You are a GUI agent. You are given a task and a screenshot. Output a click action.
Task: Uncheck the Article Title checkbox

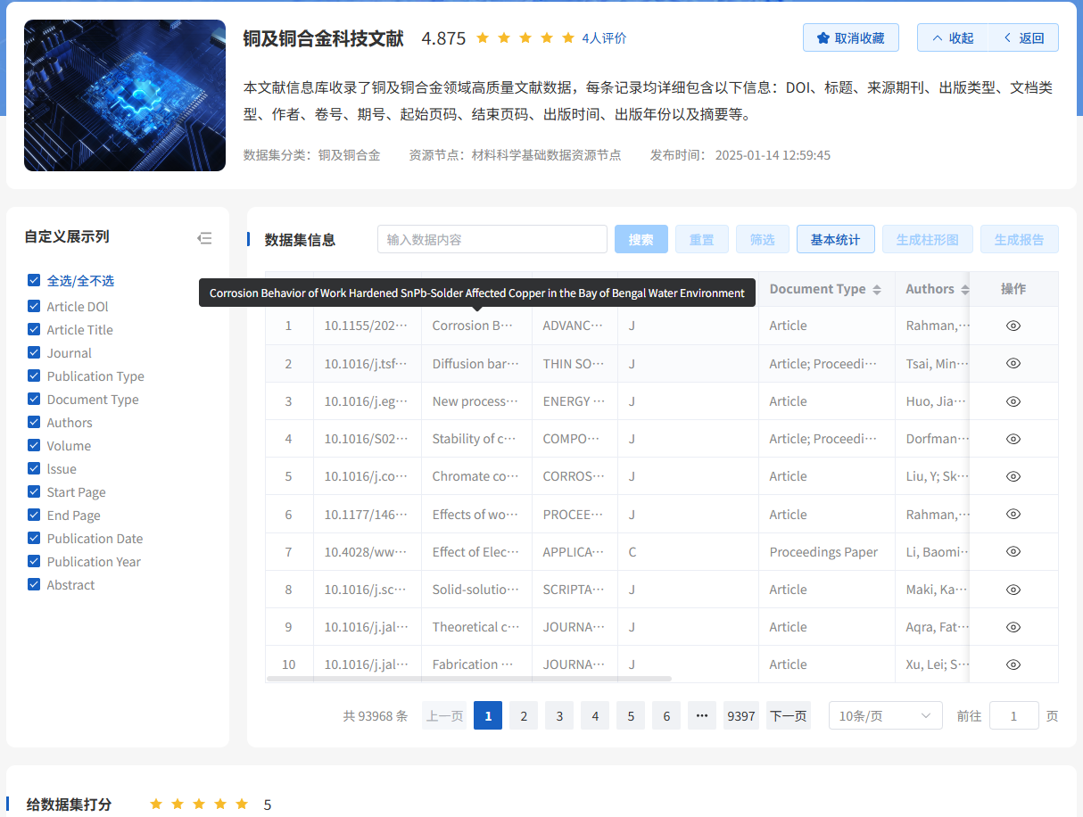coord(34,329)
